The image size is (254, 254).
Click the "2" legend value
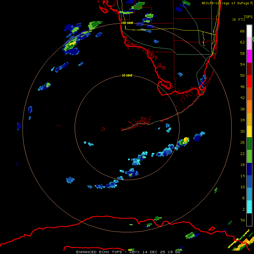tap(244, 209)
